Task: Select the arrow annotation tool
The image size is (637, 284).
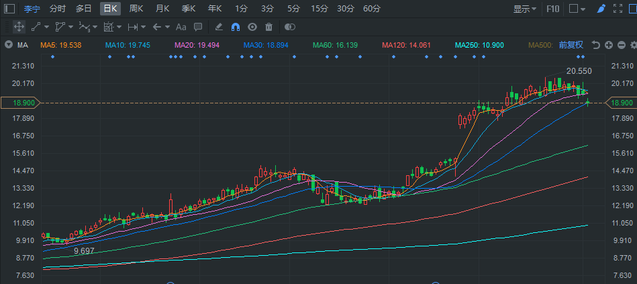Action: coord(157,28)
